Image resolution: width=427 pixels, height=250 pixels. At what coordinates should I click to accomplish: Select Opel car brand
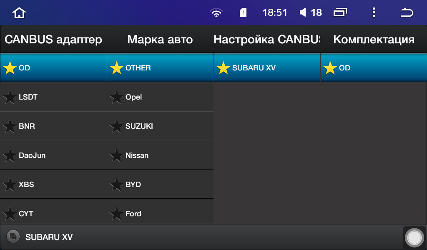pos(160,97)
